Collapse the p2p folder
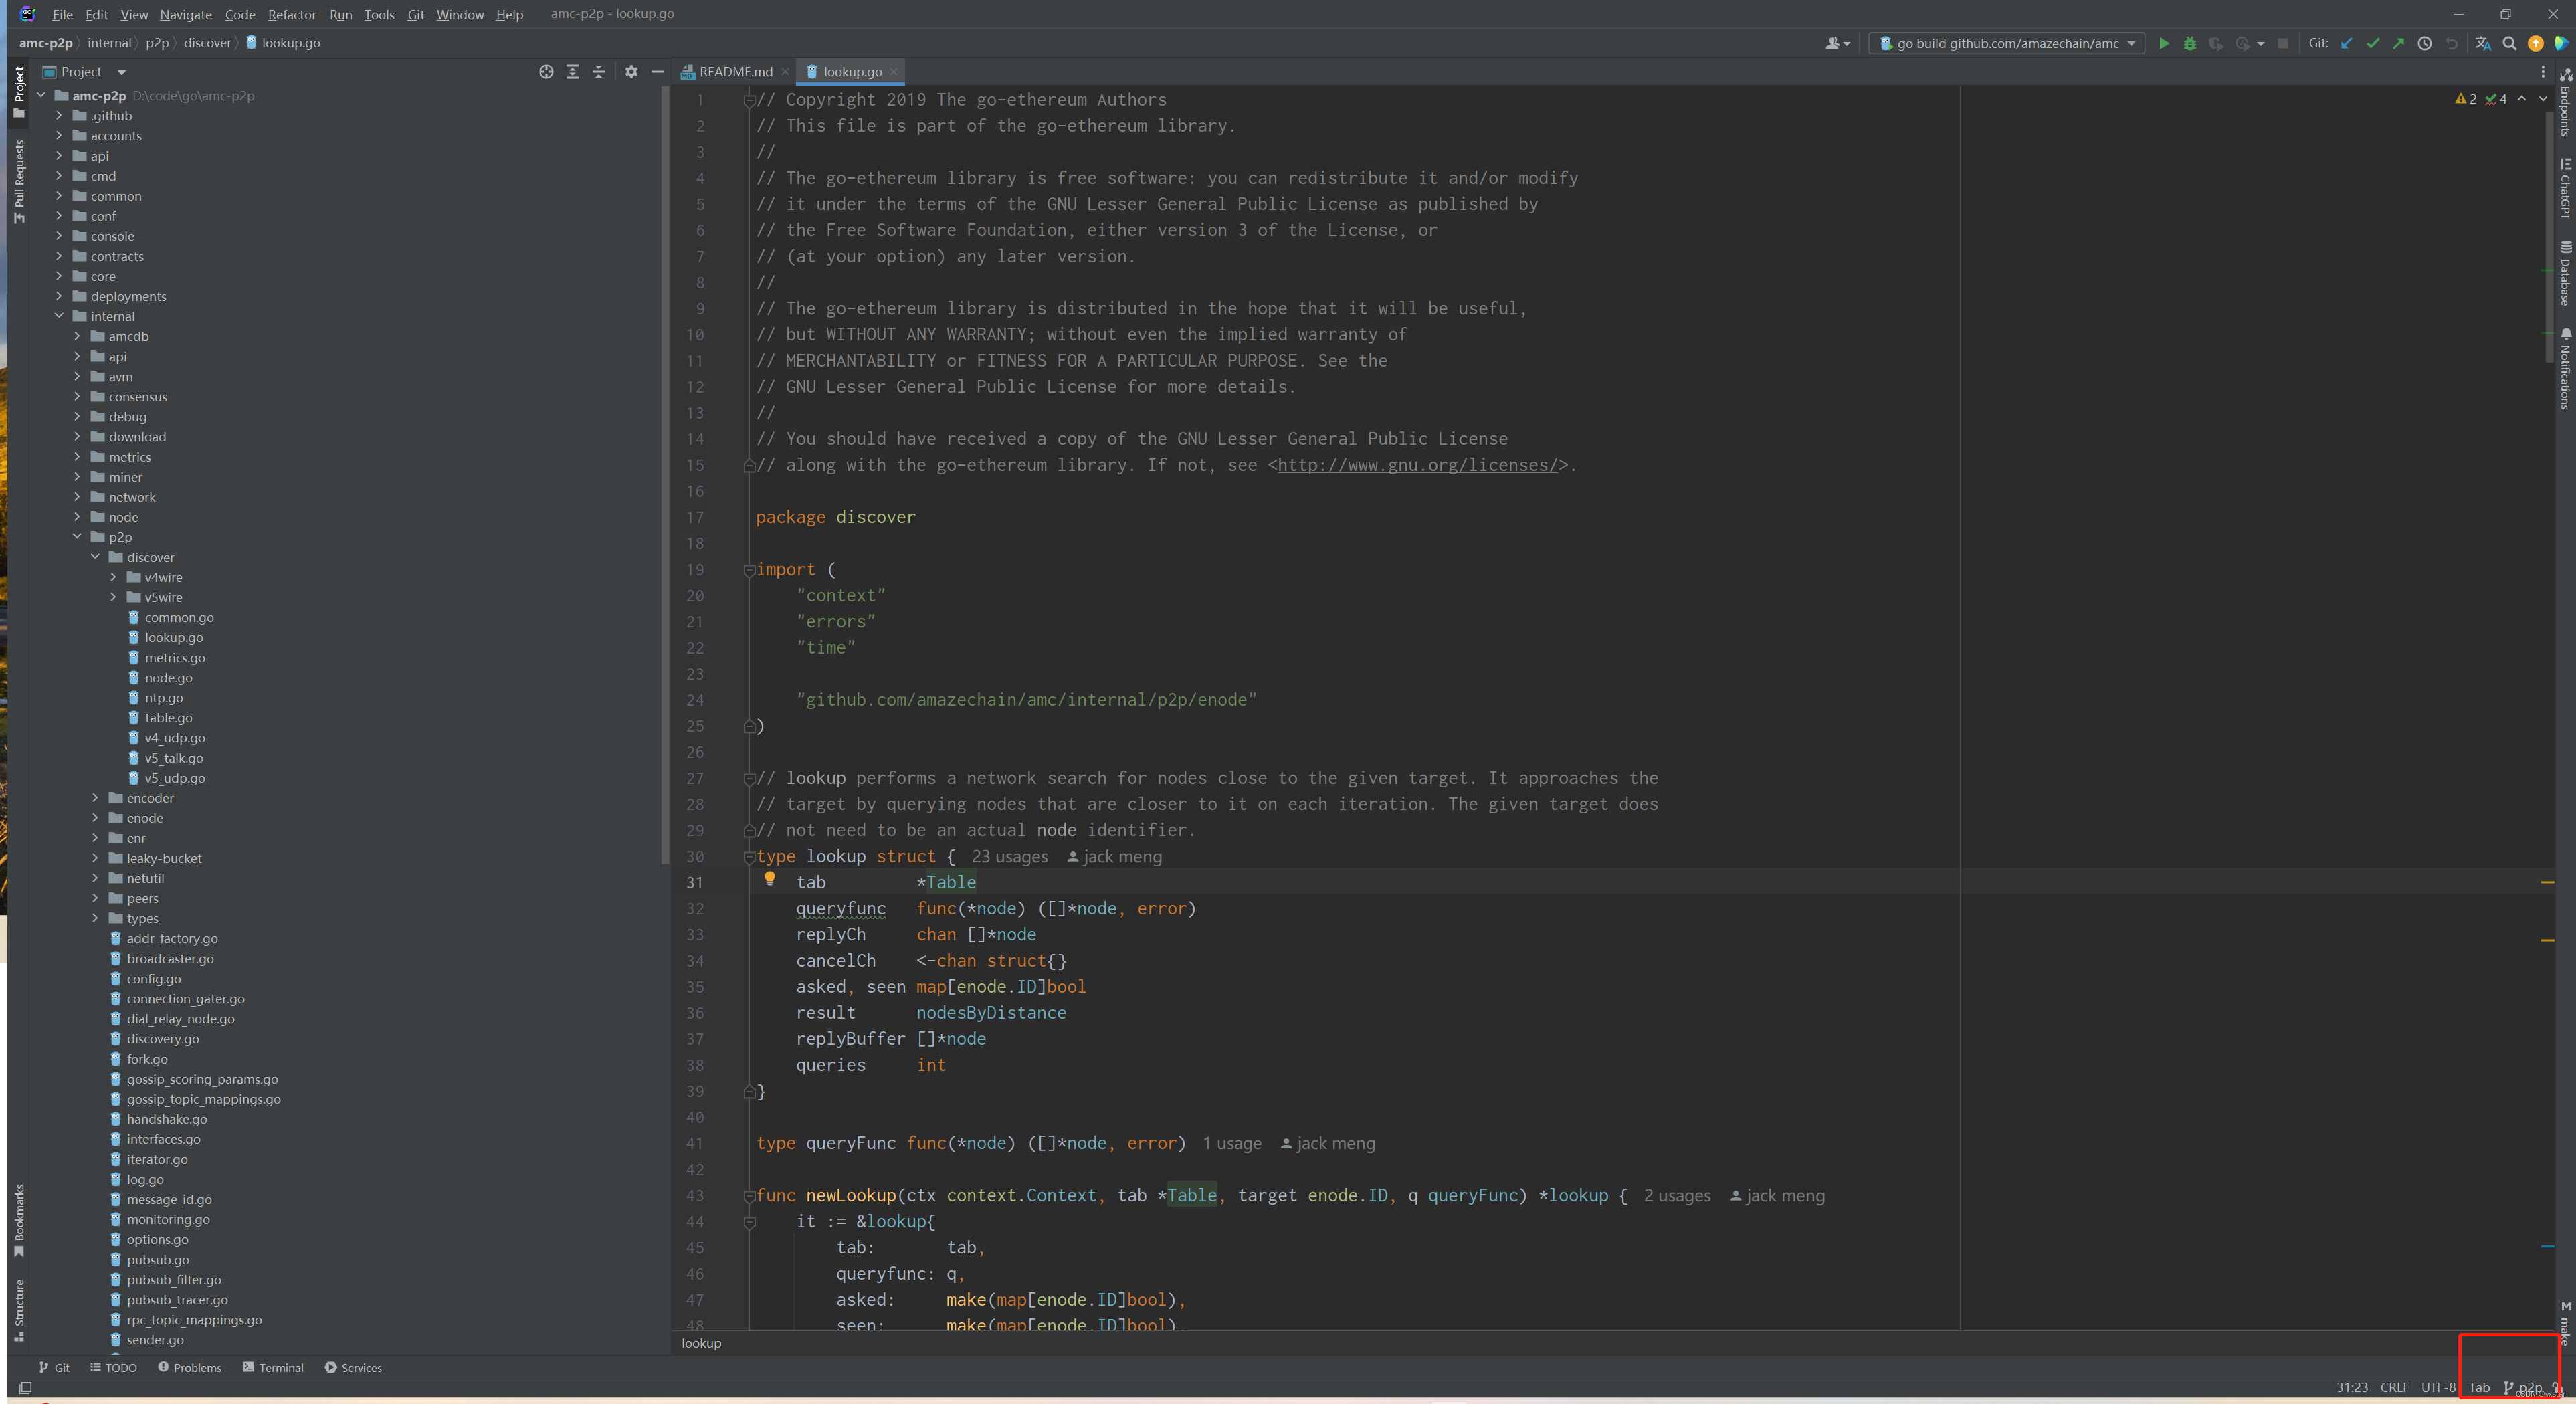Screen dimensions: 2576x1404 click(77, 537)
